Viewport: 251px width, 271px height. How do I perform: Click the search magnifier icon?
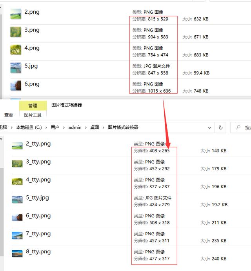click(238, 127)
